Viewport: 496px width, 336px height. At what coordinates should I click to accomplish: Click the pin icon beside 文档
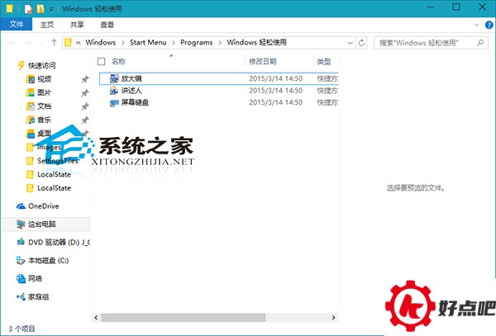pos(85,106)
